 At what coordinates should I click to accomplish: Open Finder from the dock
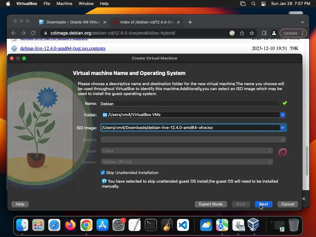coord(22,225)
